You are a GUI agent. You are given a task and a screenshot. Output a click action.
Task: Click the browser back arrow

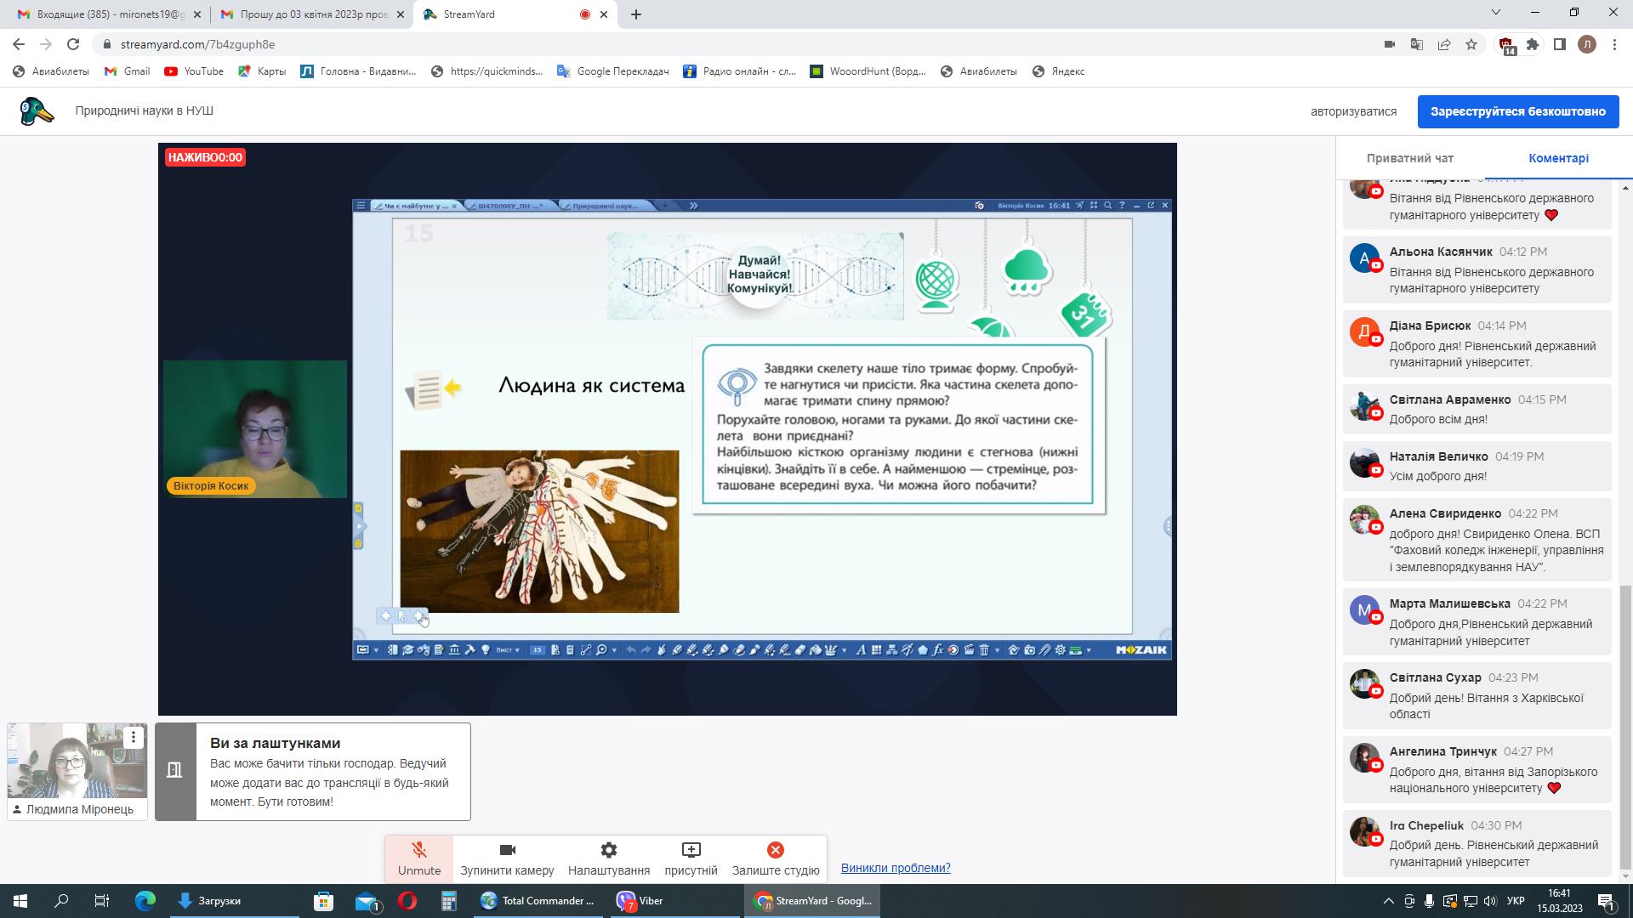19,44
